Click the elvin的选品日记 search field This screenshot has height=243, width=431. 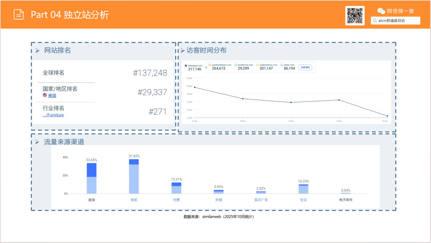coord(397,20)
